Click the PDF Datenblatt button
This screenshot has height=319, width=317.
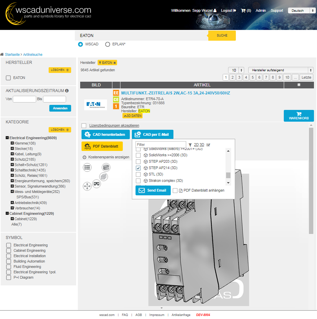[102, 146]
